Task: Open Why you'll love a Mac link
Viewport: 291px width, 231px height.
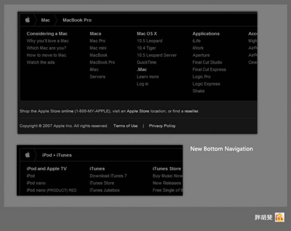Action: click(48, 41)
